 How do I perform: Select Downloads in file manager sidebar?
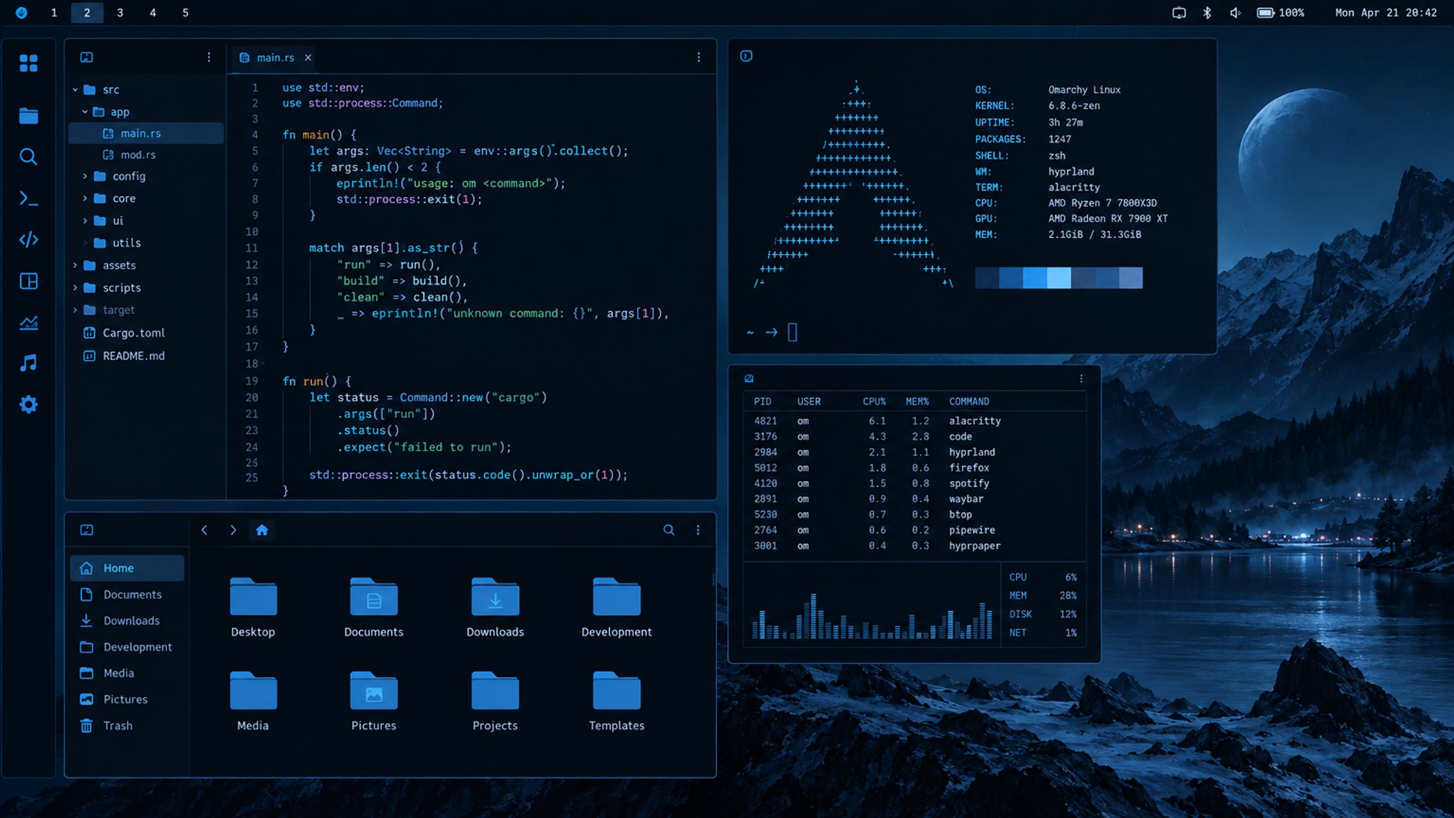click(x=127, y=621)
